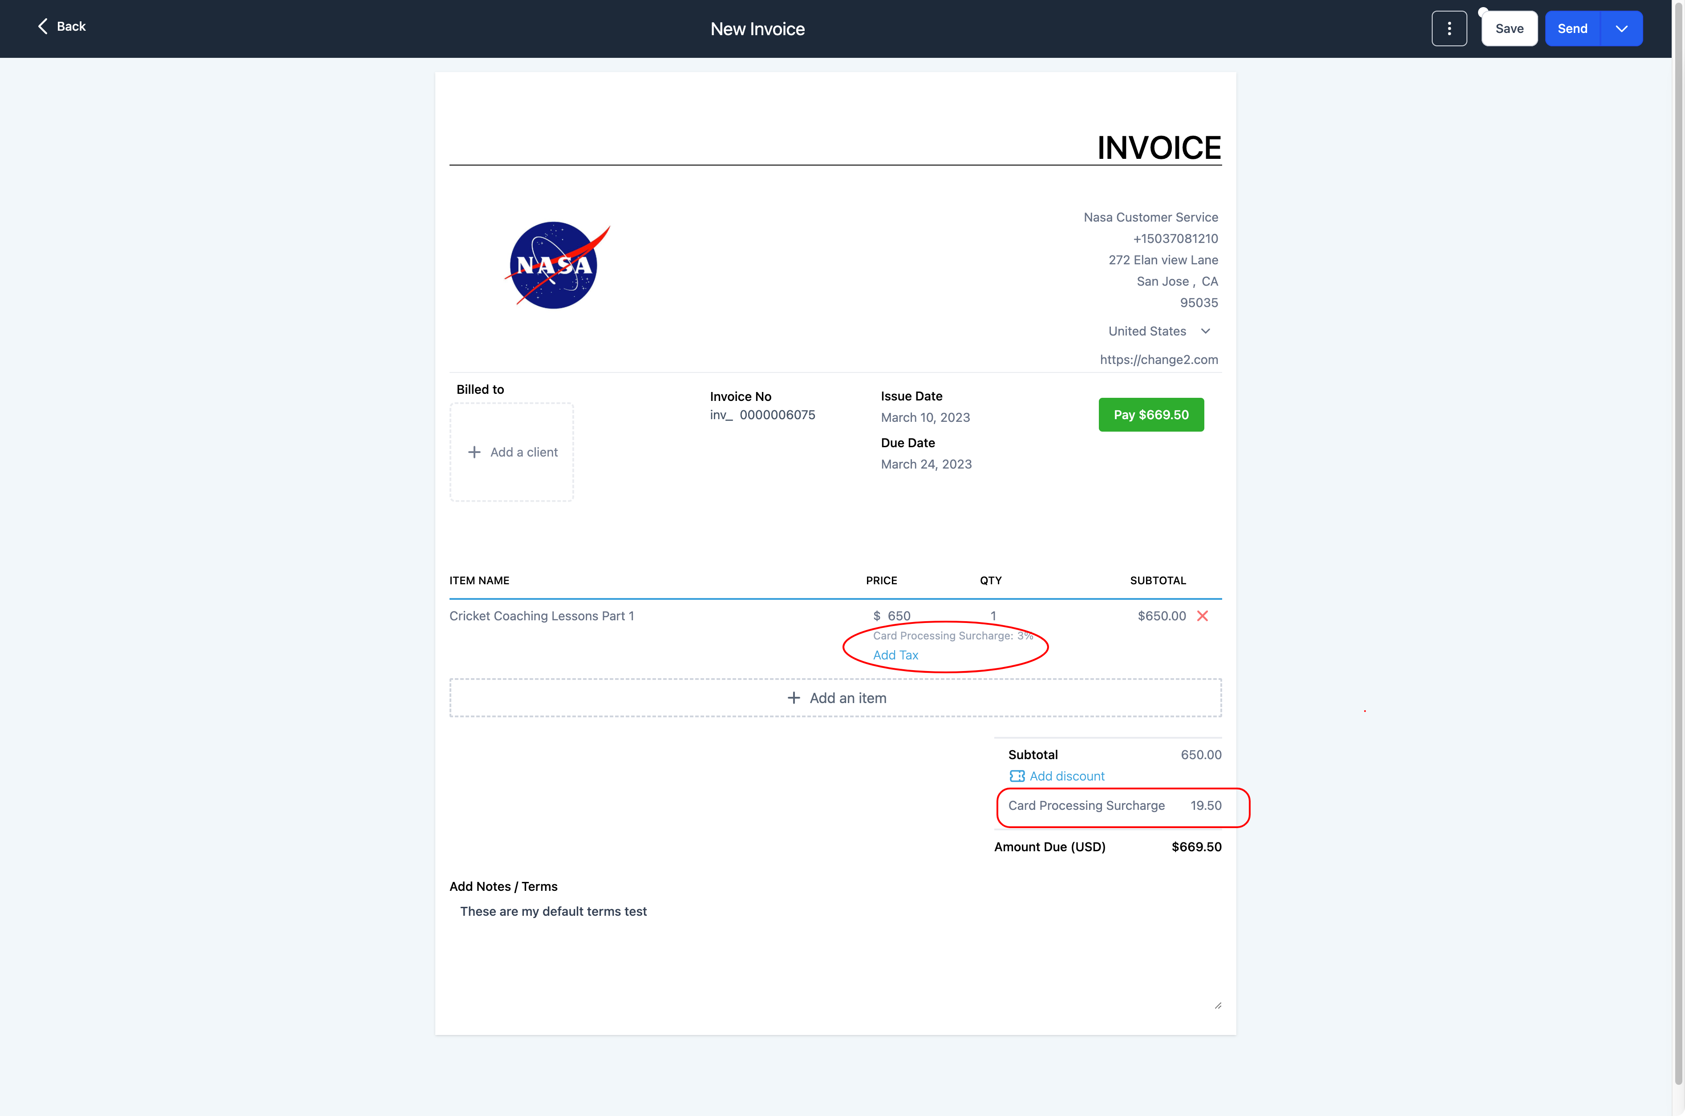
Task: Edit the March 10, 2023 issue date
Action: tap(925, 417)
